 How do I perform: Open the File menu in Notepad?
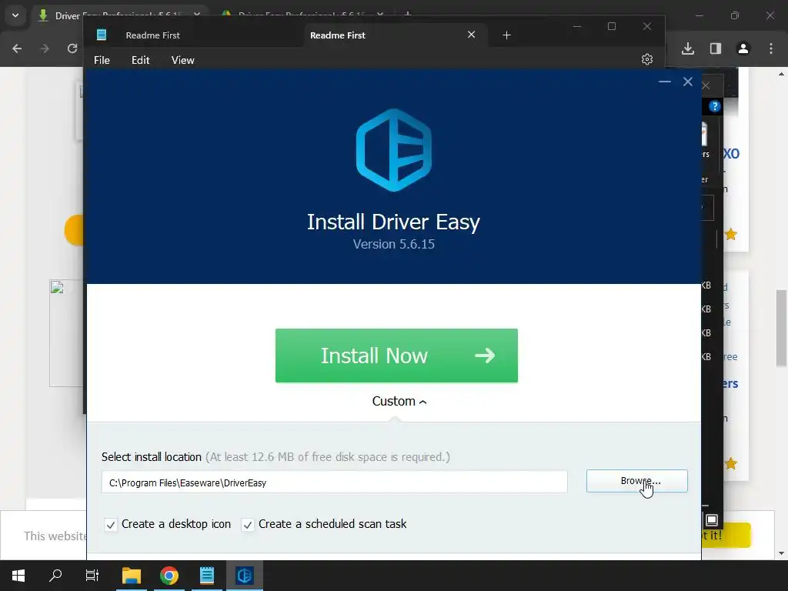tap(102, 60)
